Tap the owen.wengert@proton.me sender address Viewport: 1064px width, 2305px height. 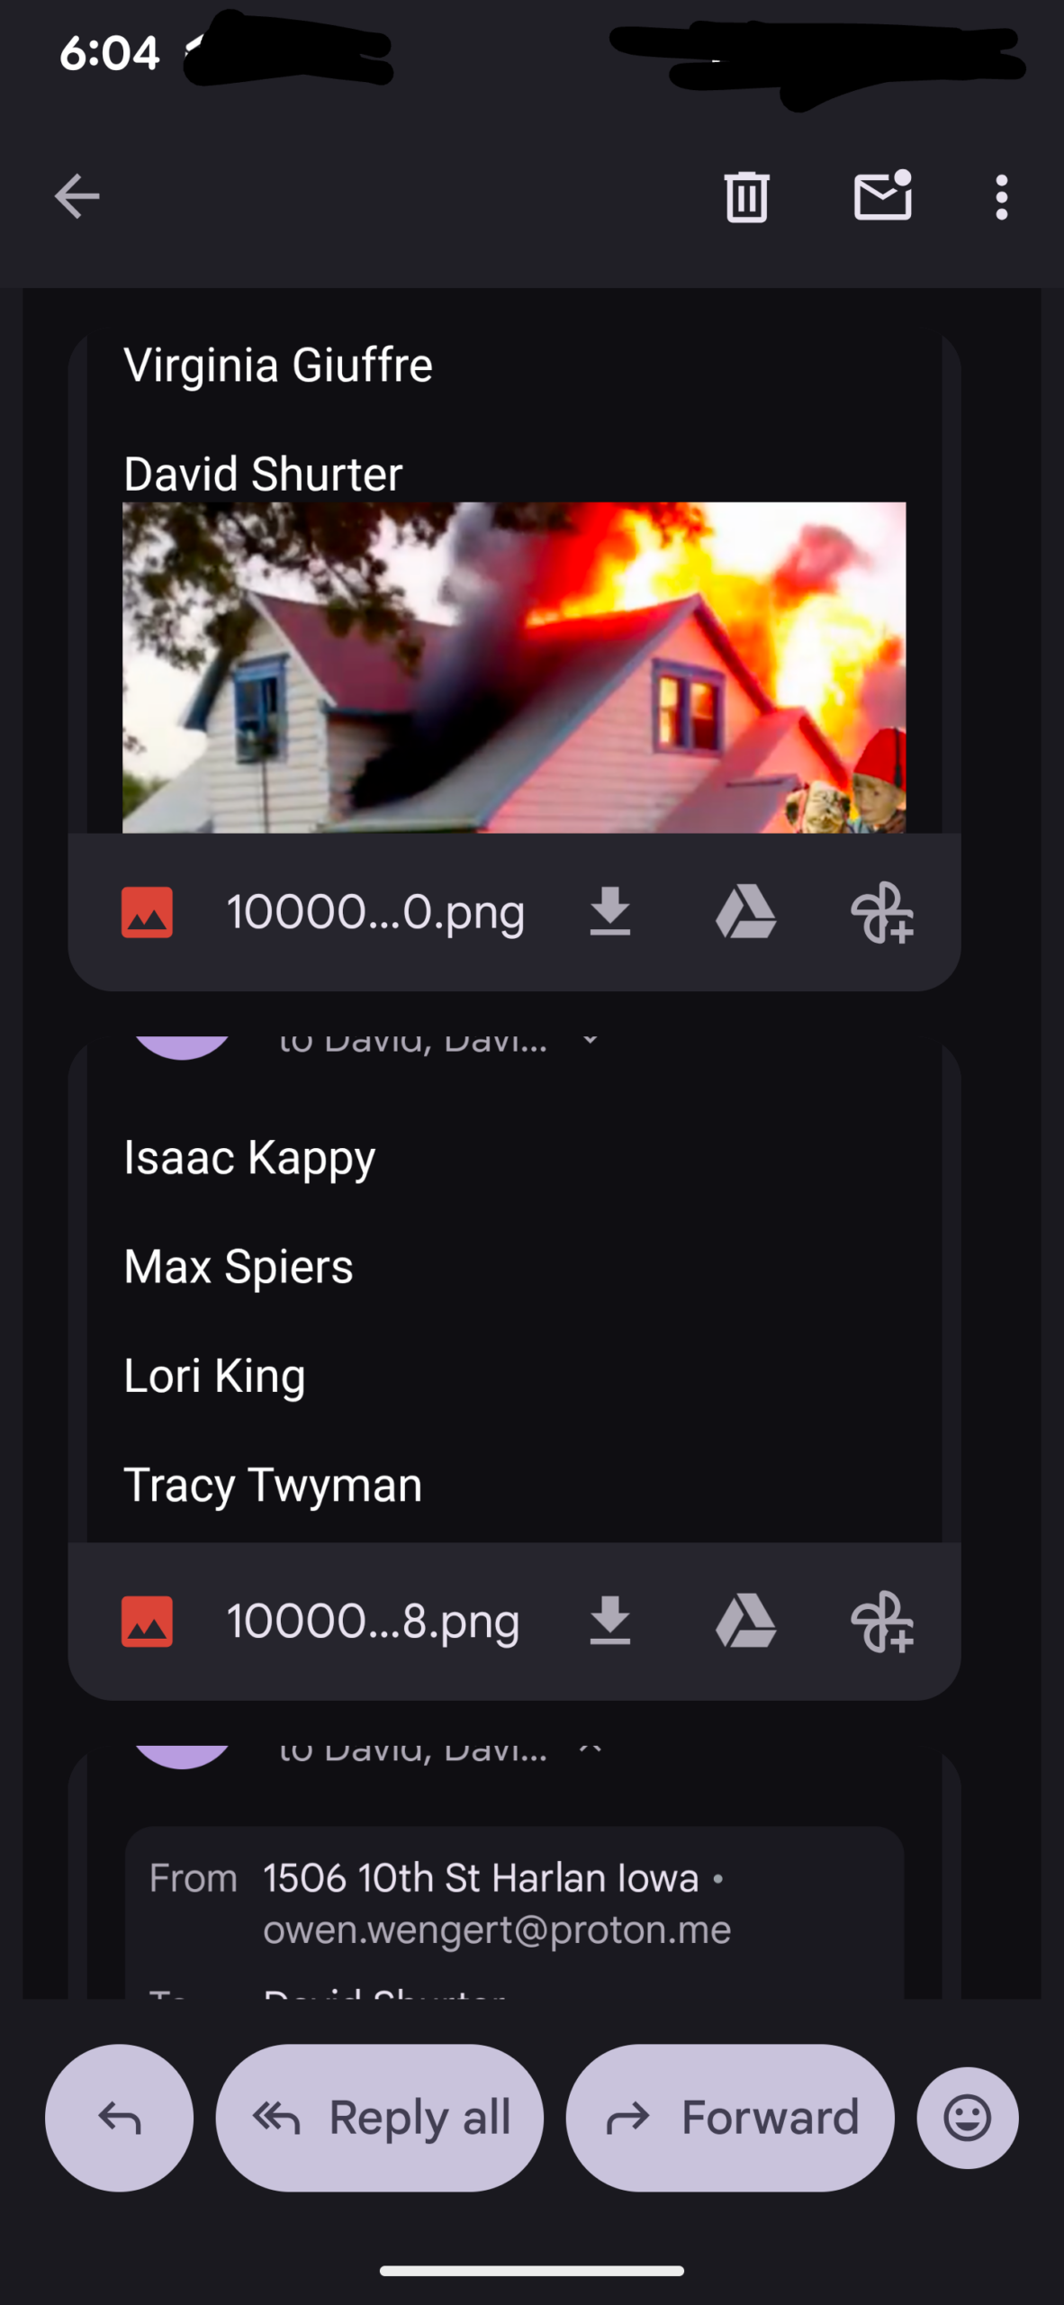497,1930
